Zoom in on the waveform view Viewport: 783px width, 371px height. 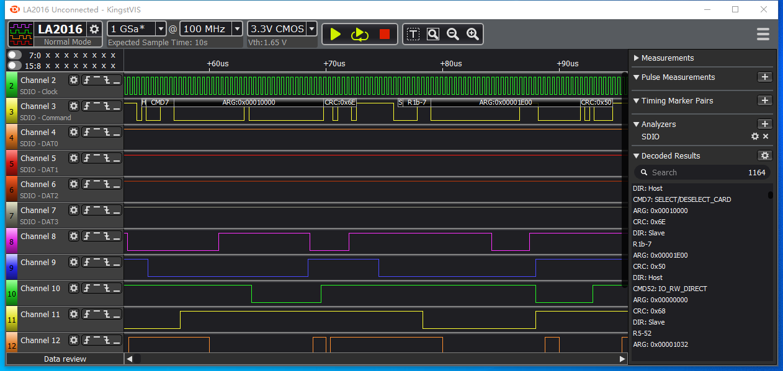tap(473, 34)
